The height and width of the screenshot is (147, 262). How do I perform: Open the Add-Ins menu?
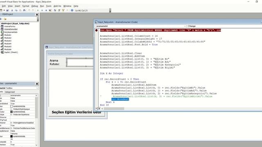(57, 6)
